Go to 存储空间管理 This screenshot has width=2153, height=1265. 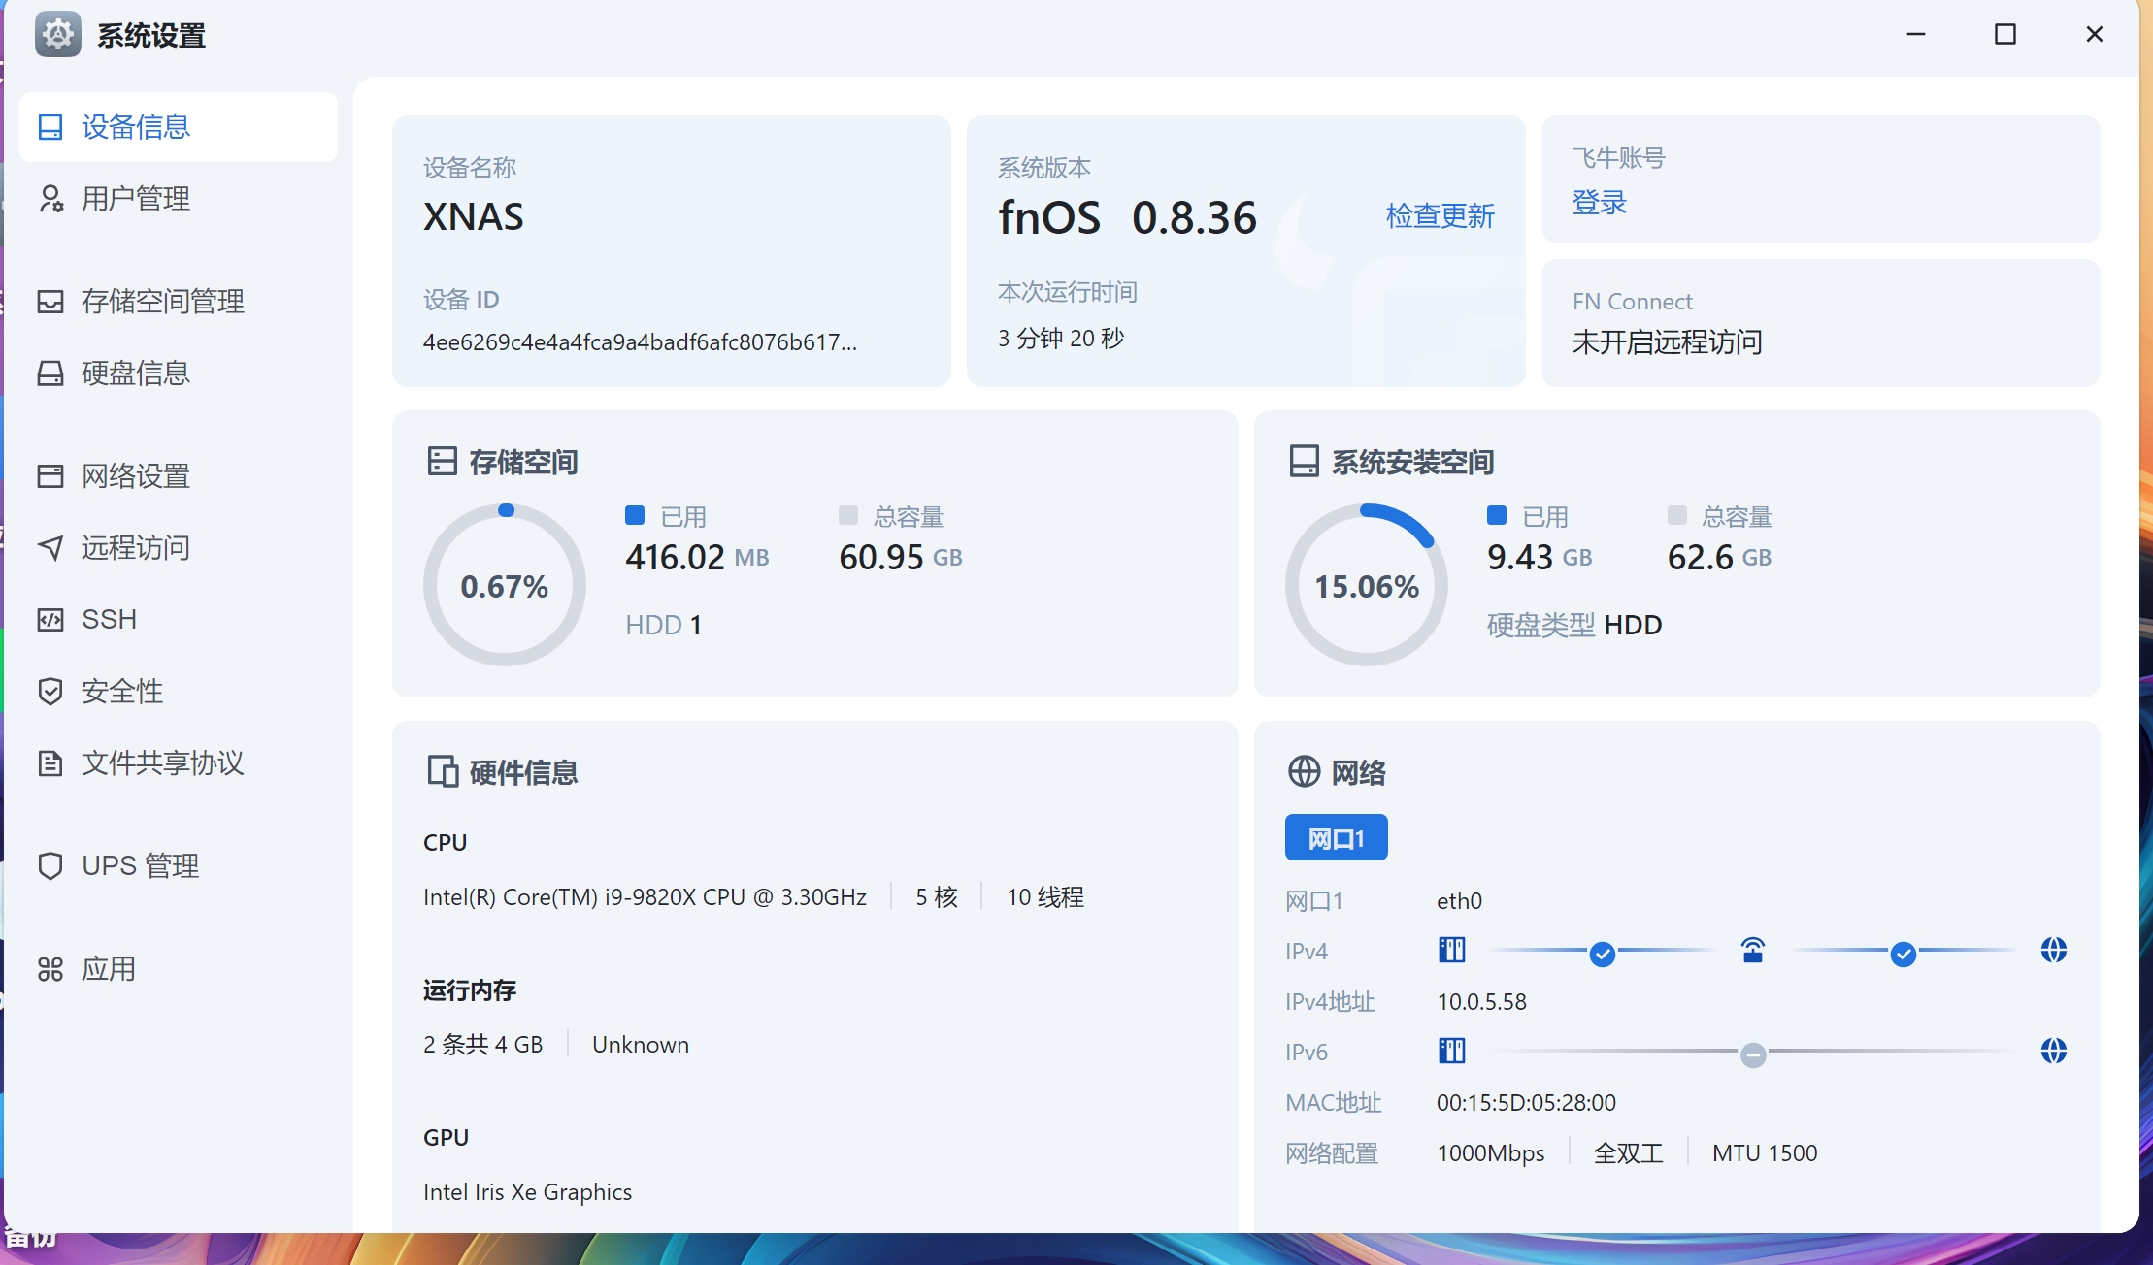point(179,302)
